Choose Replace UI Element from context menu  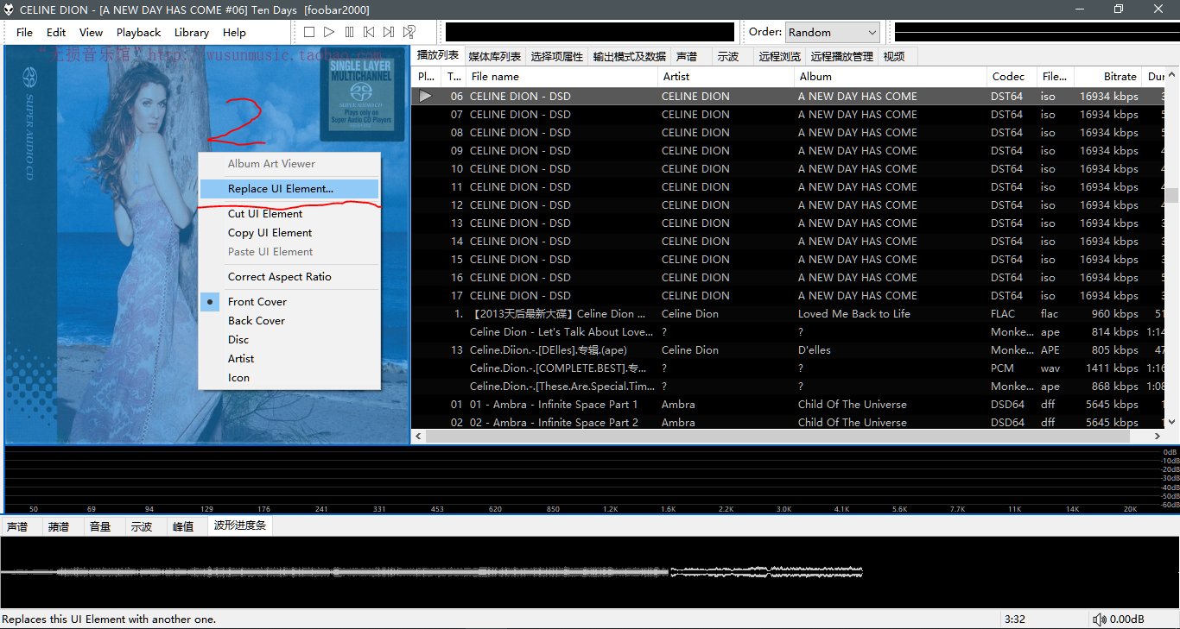(280, 189)
